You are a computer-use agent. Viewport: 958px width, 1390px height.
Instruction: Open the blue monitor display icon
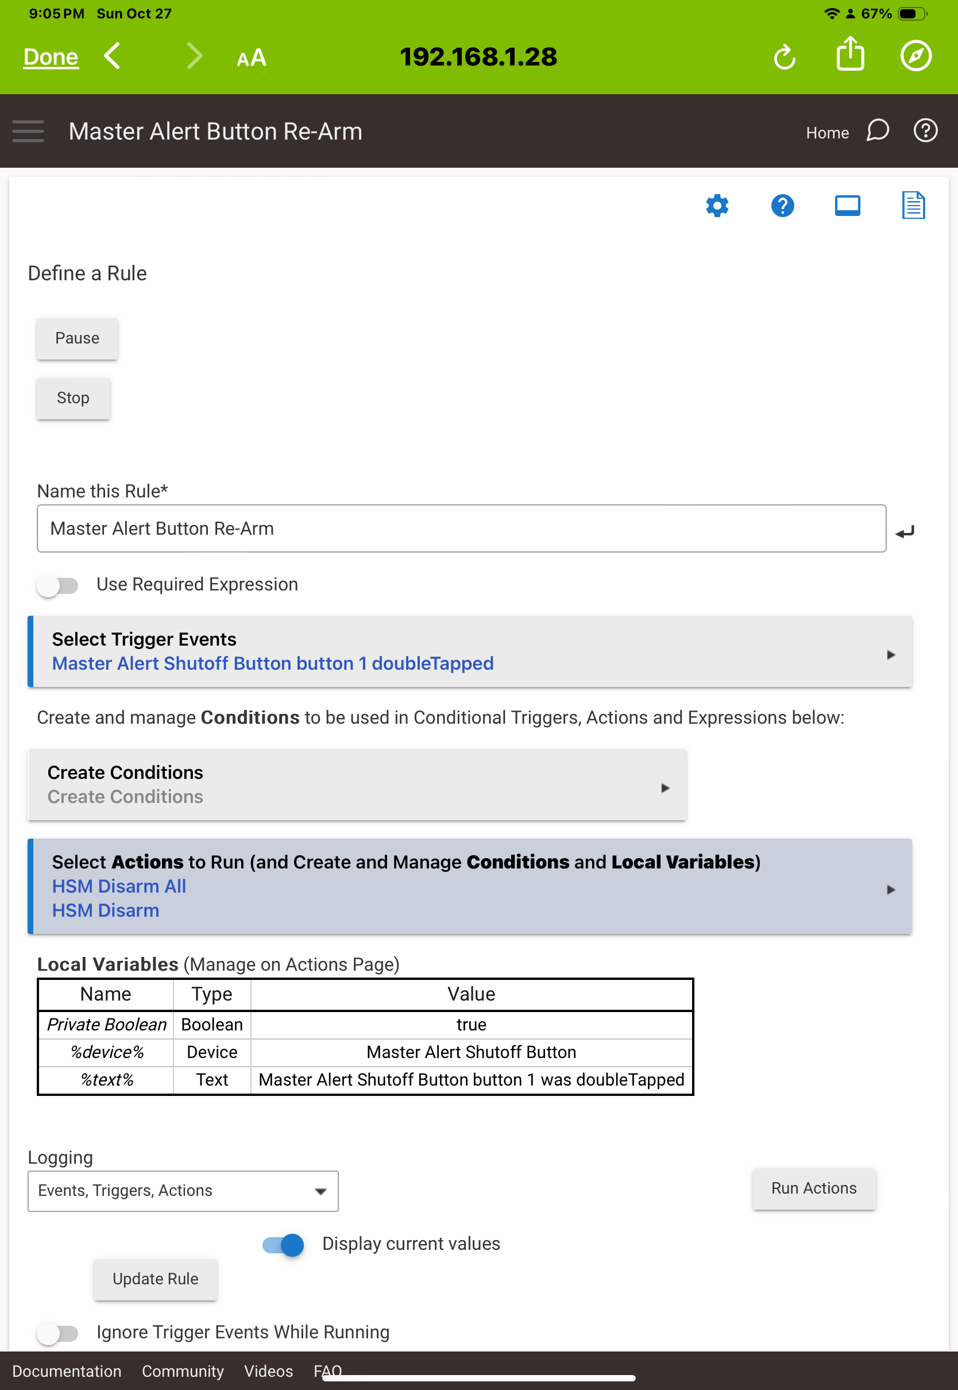(847, 206)
